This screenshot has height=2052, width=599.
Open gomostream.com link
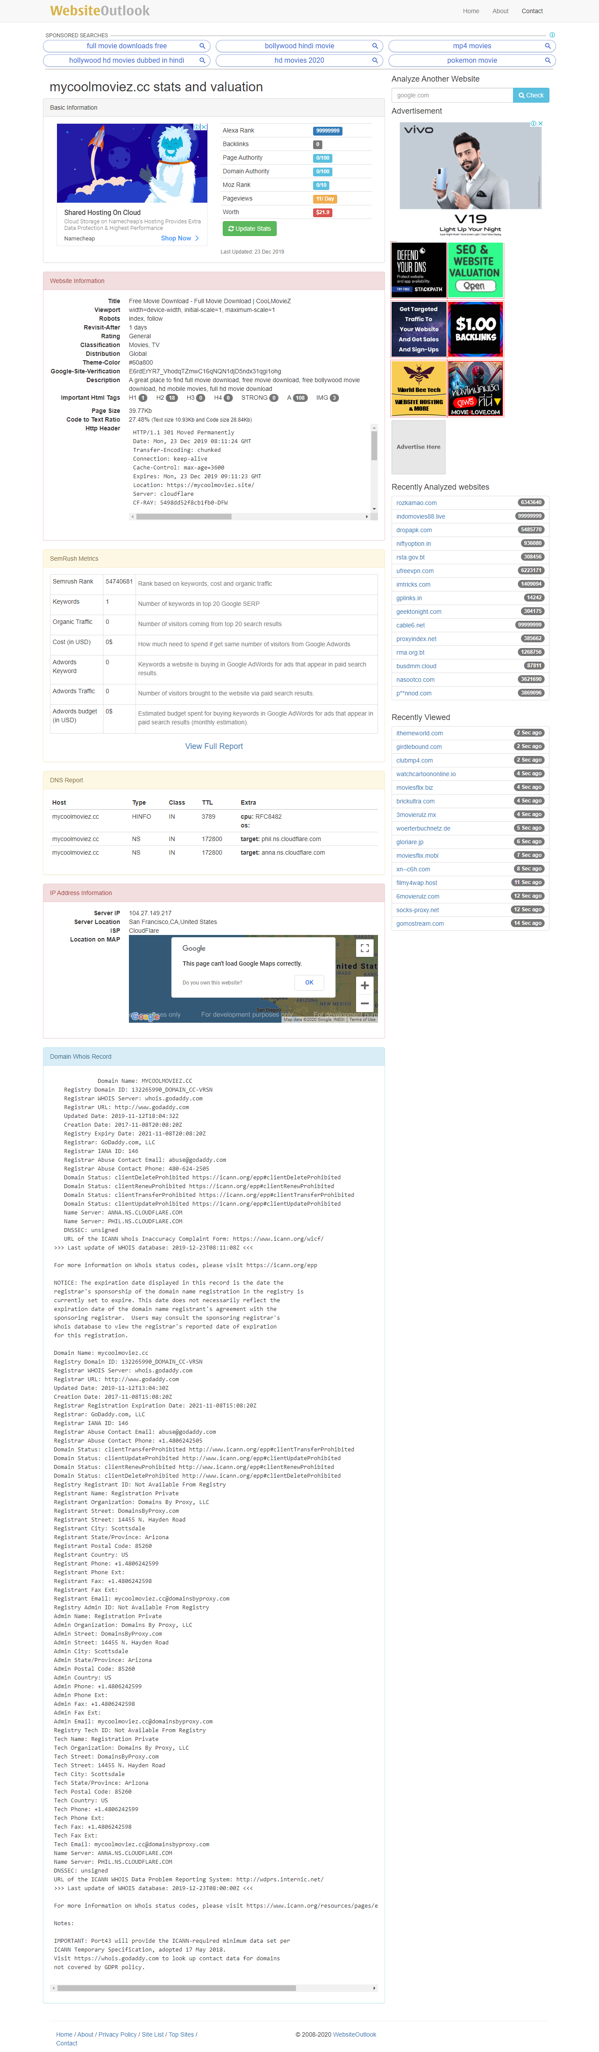[x=420, y=924]
